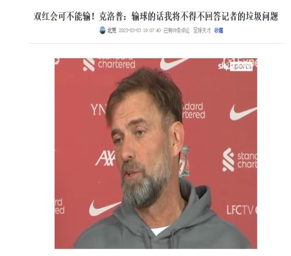Click the Nike swoosh on the photo's right edge
The height and width of the screenshot is (256, 291).
243,112
